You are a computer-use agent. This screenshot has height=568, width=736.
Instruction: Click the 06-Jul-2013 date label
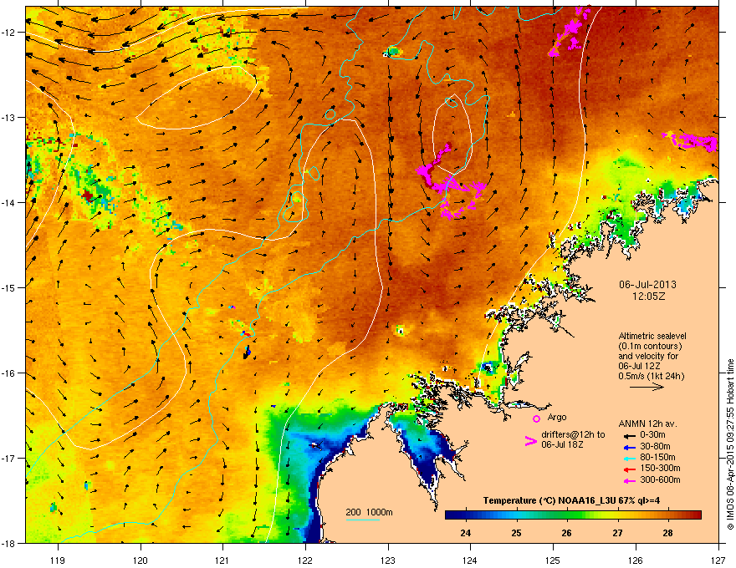click(647, 285)
